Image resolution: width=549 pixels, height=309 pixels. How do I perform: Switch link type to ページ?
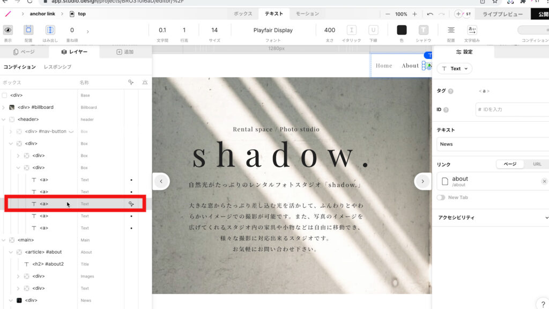coord(510,164)
